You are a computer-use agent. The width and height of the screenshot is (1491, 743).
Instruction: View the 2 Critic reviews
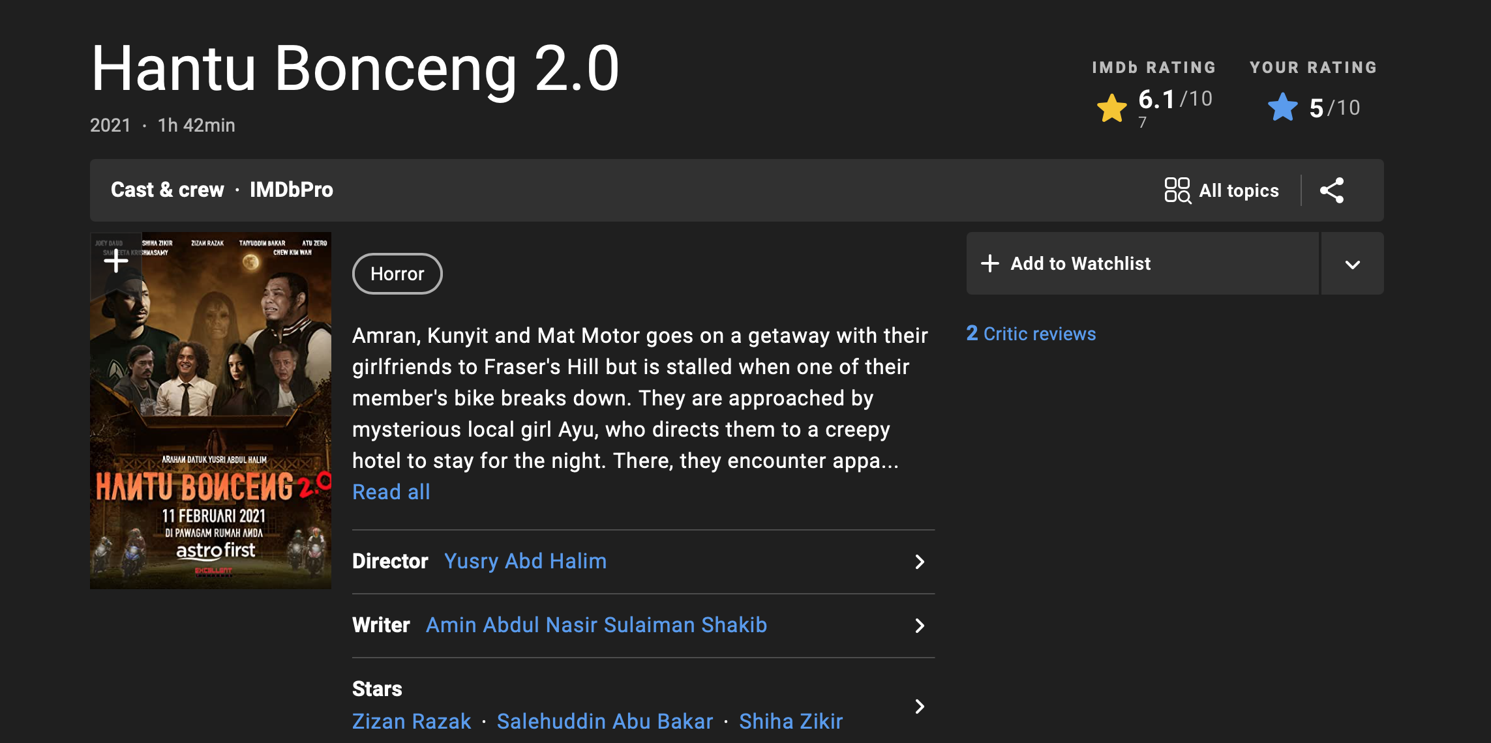[x=1031, y=334]
